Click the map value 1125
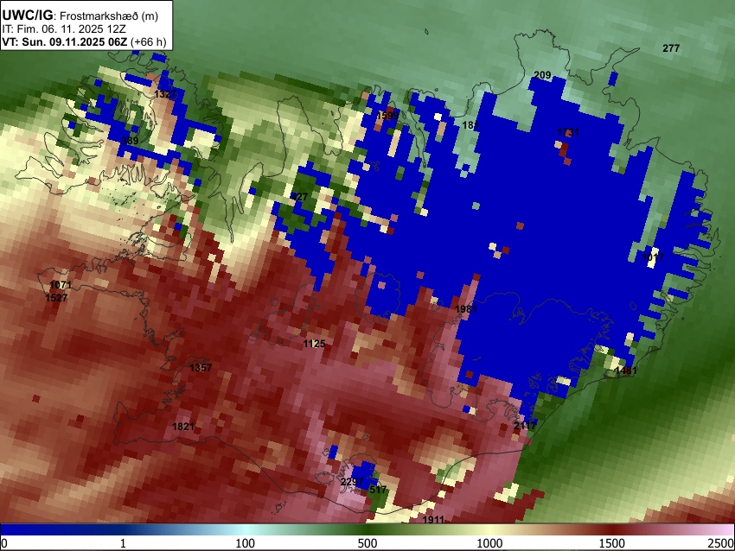Image resolution: width=735 pixels, height=551 pixels. [x=314, y=344]
